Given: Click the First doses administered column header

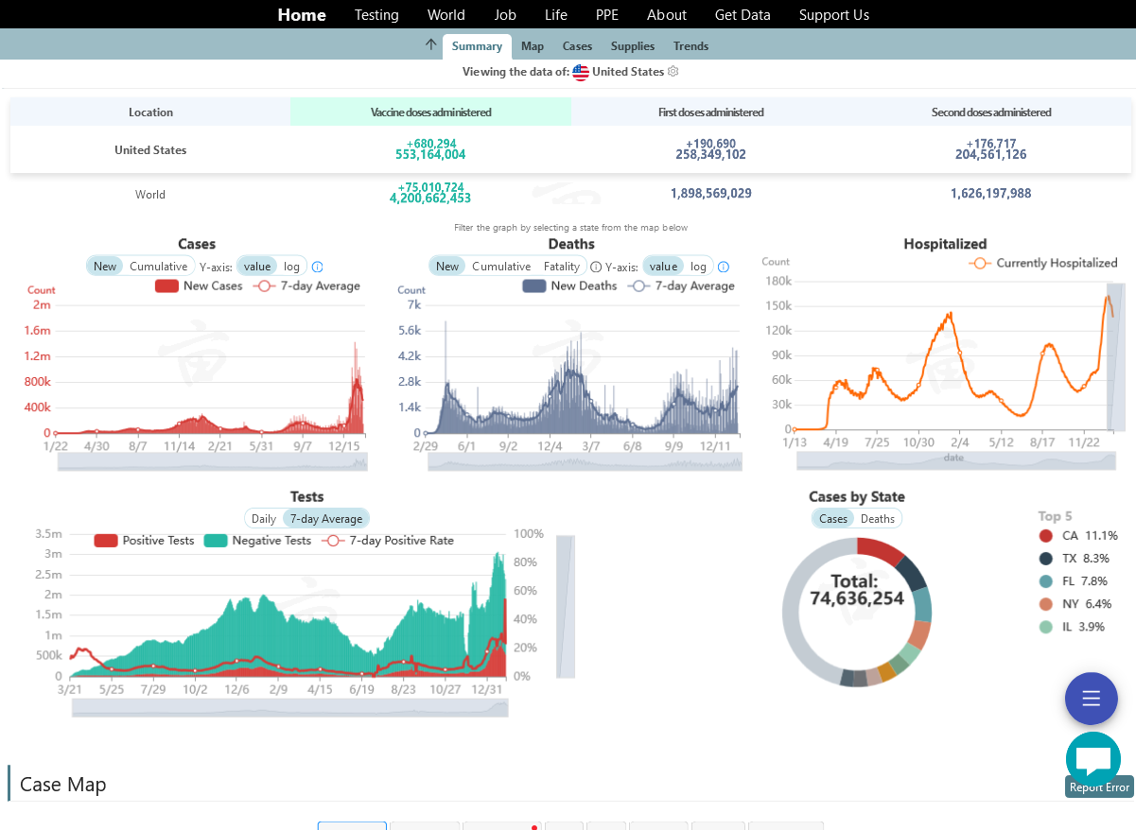Looking at the screenshot, I should point(711,112).
